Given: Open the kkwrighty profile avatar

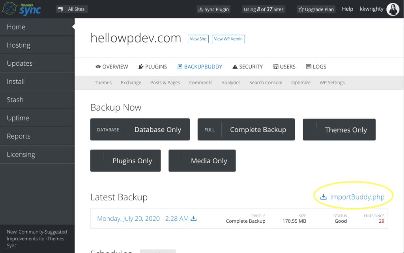Looking at the screenshot, I should point(393,9).
